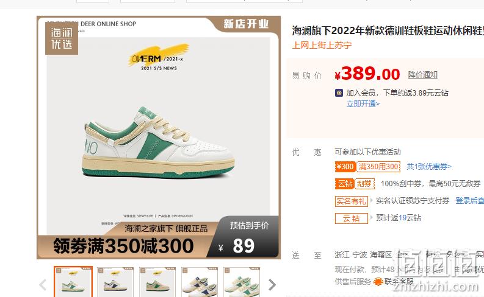The image size is (484, 297).
Task: Select the third beige-green sneaker thumbnail
Action: tap(157, 282)
